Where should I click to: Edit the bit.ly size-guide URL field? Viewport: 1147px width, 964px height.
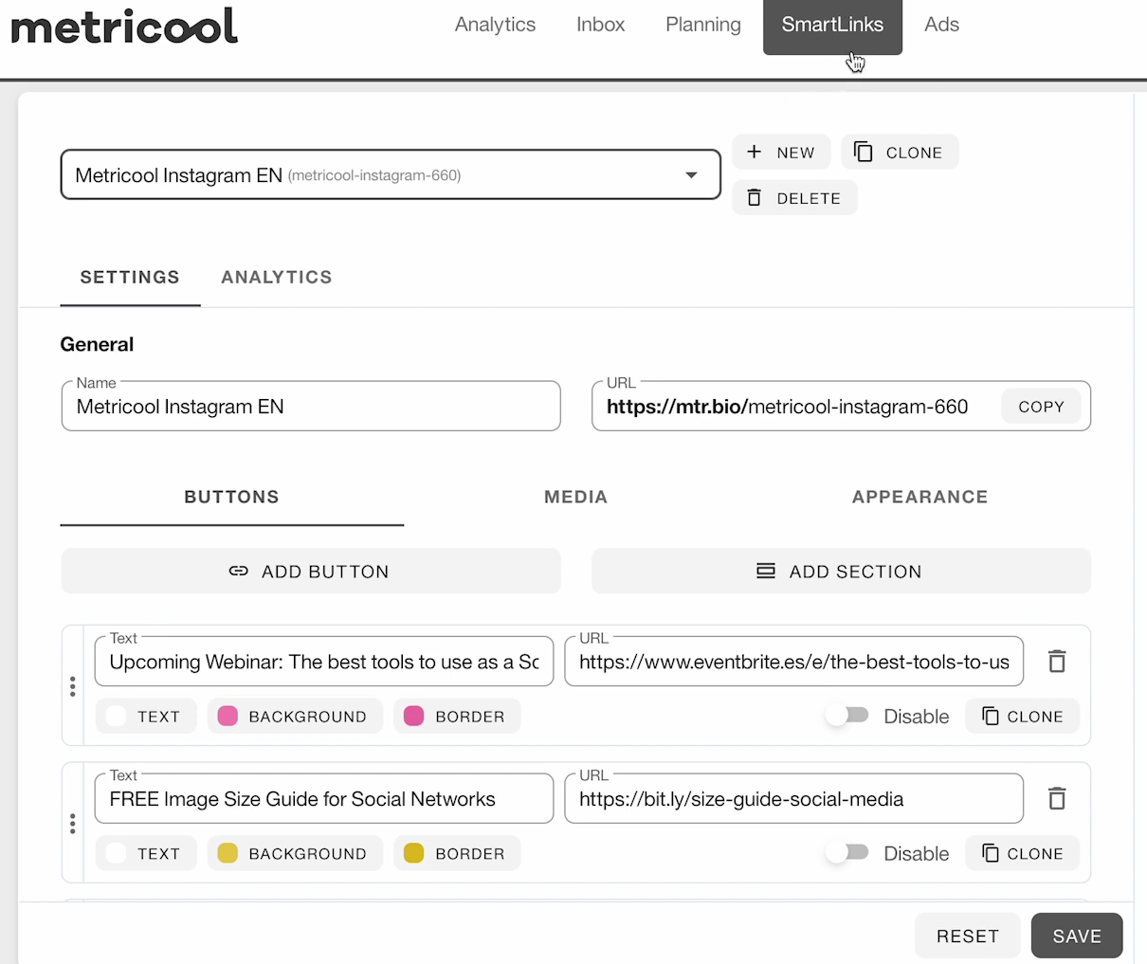click(794, 799)
